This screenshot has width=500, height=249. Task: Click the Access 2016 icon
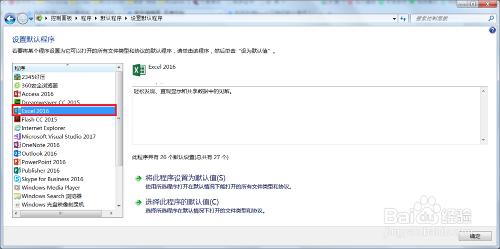tap(17, 94)
